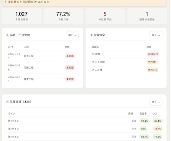Click the 残り1日 status badge

tap(152, 62)
